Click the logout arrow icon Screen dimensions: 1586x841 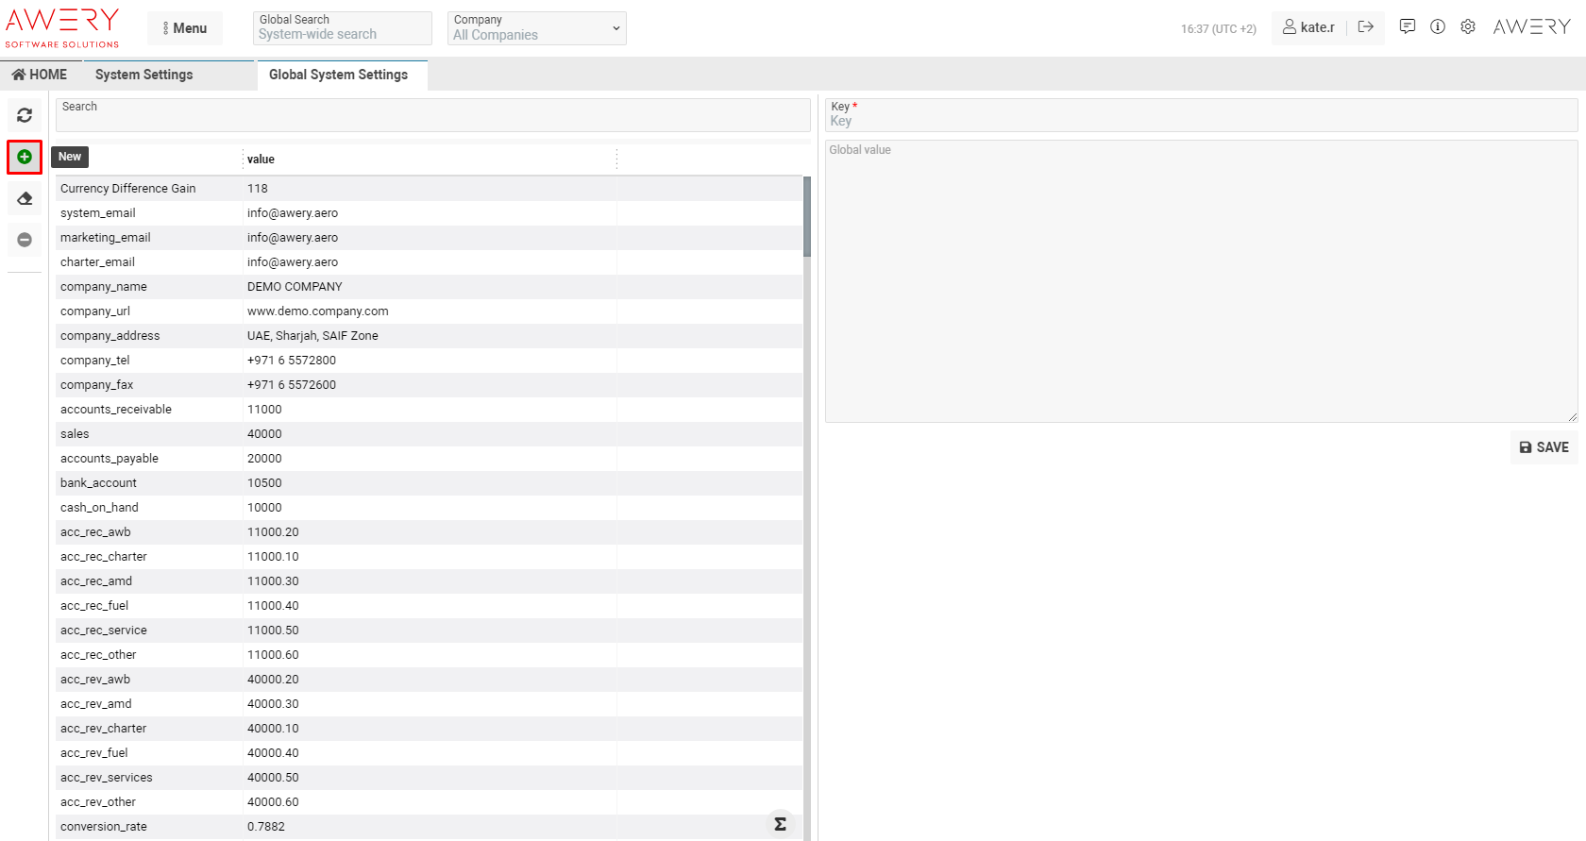click(1365, 27)
